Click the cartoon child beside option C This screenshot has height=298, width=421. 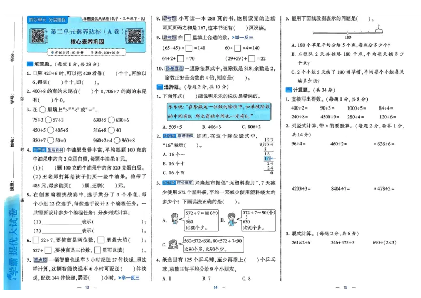click(174, 244)
